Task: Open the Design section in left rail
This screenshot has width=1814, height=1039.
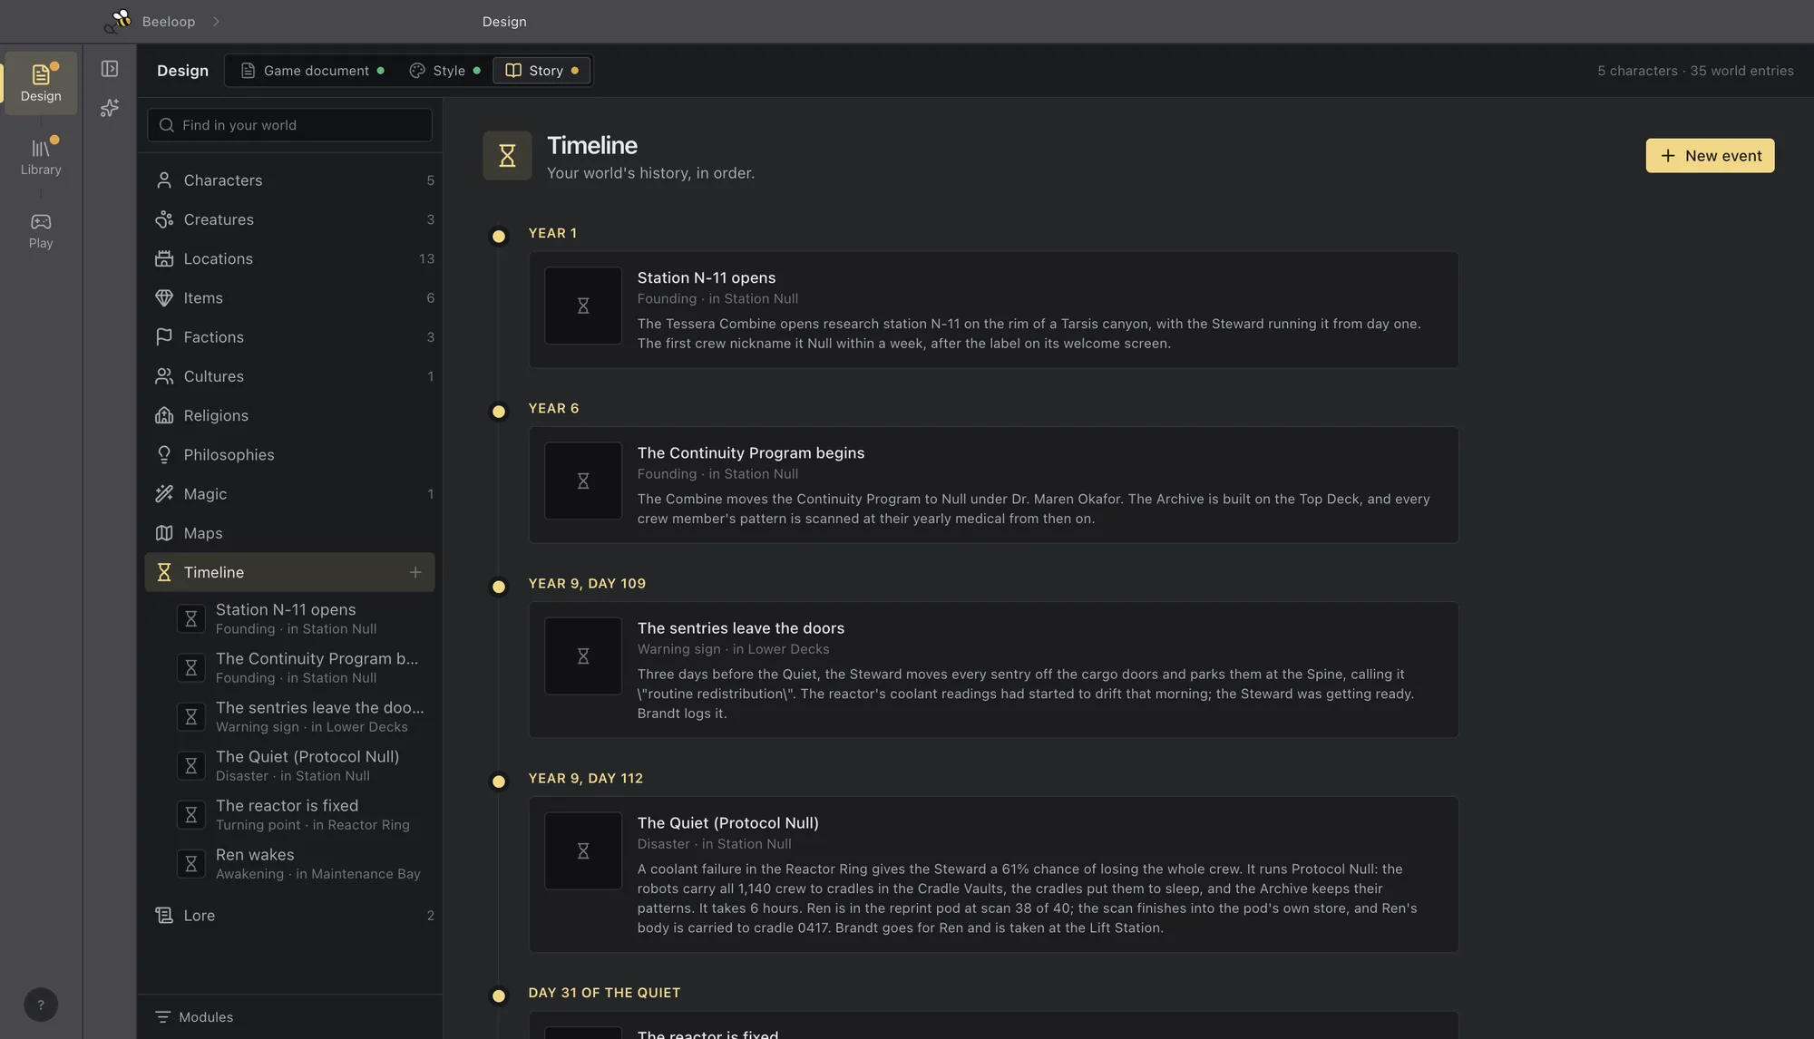Action: pos(41,83)
